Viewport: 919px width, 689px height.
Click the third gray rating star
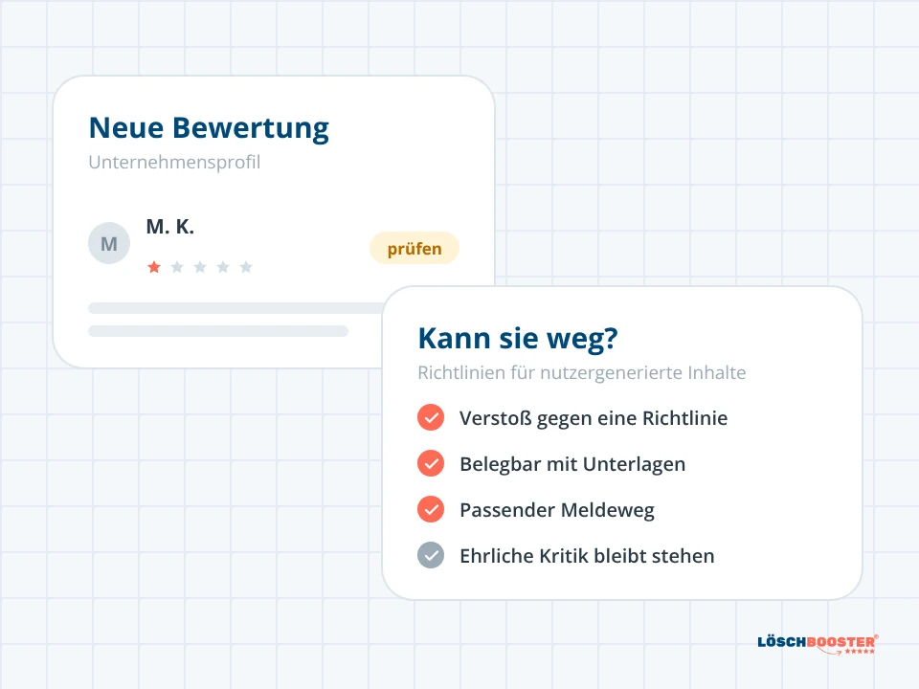click(x=200, y=267)
